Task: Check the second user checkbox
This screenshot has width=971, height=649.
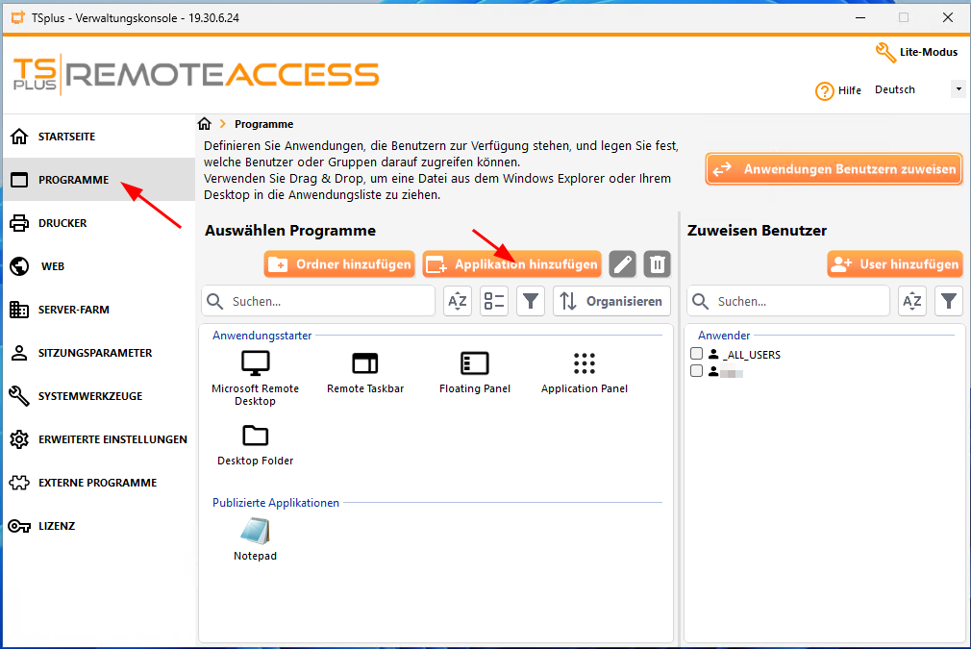Action: tap(697, 371)
